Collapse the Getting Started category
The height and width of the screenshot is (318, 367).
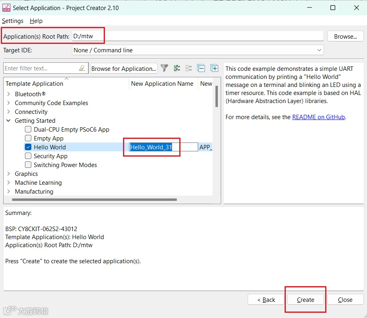point(9,121)
